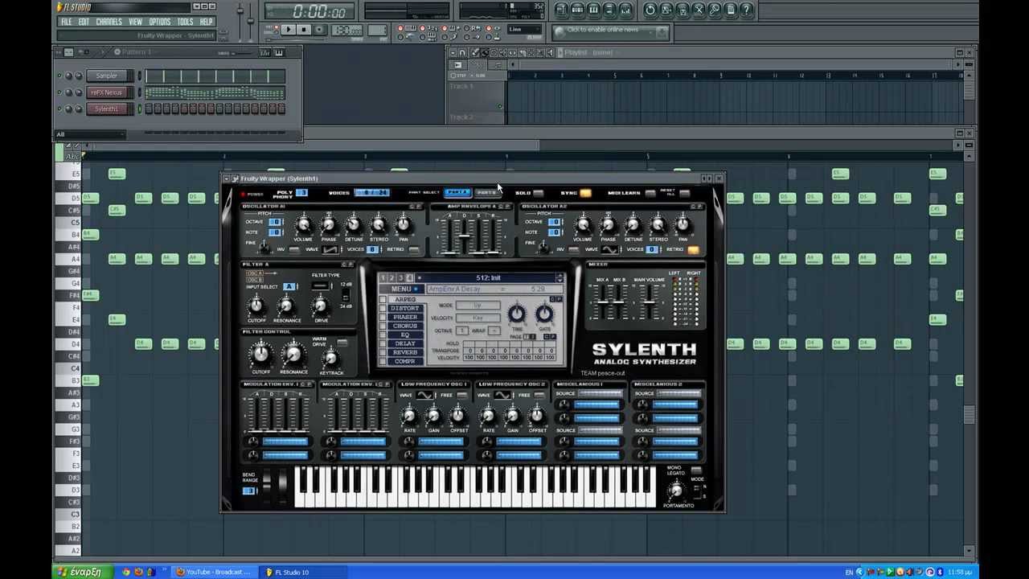This screenshot has width=1029, height=579.
Task: Open the 512: Init preset name field
Action: point(488,278)
